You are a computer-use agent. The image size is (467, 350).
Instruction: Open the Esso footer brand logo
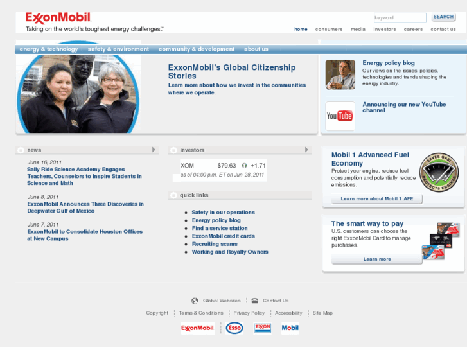(x=234, y=328)
